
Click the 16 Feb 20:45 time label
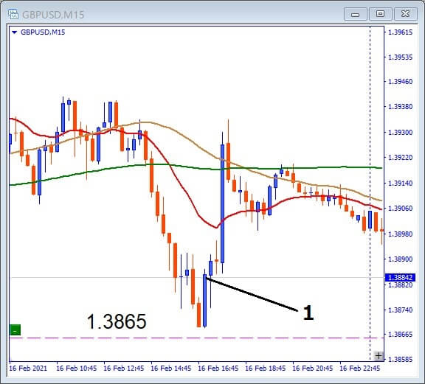click(313, 369)
